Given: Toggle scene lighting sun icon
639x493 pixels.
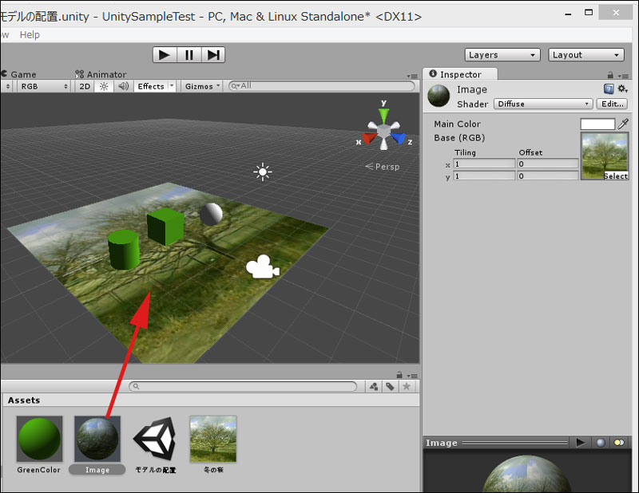Looking at the screenshot, I should point(104,86).
